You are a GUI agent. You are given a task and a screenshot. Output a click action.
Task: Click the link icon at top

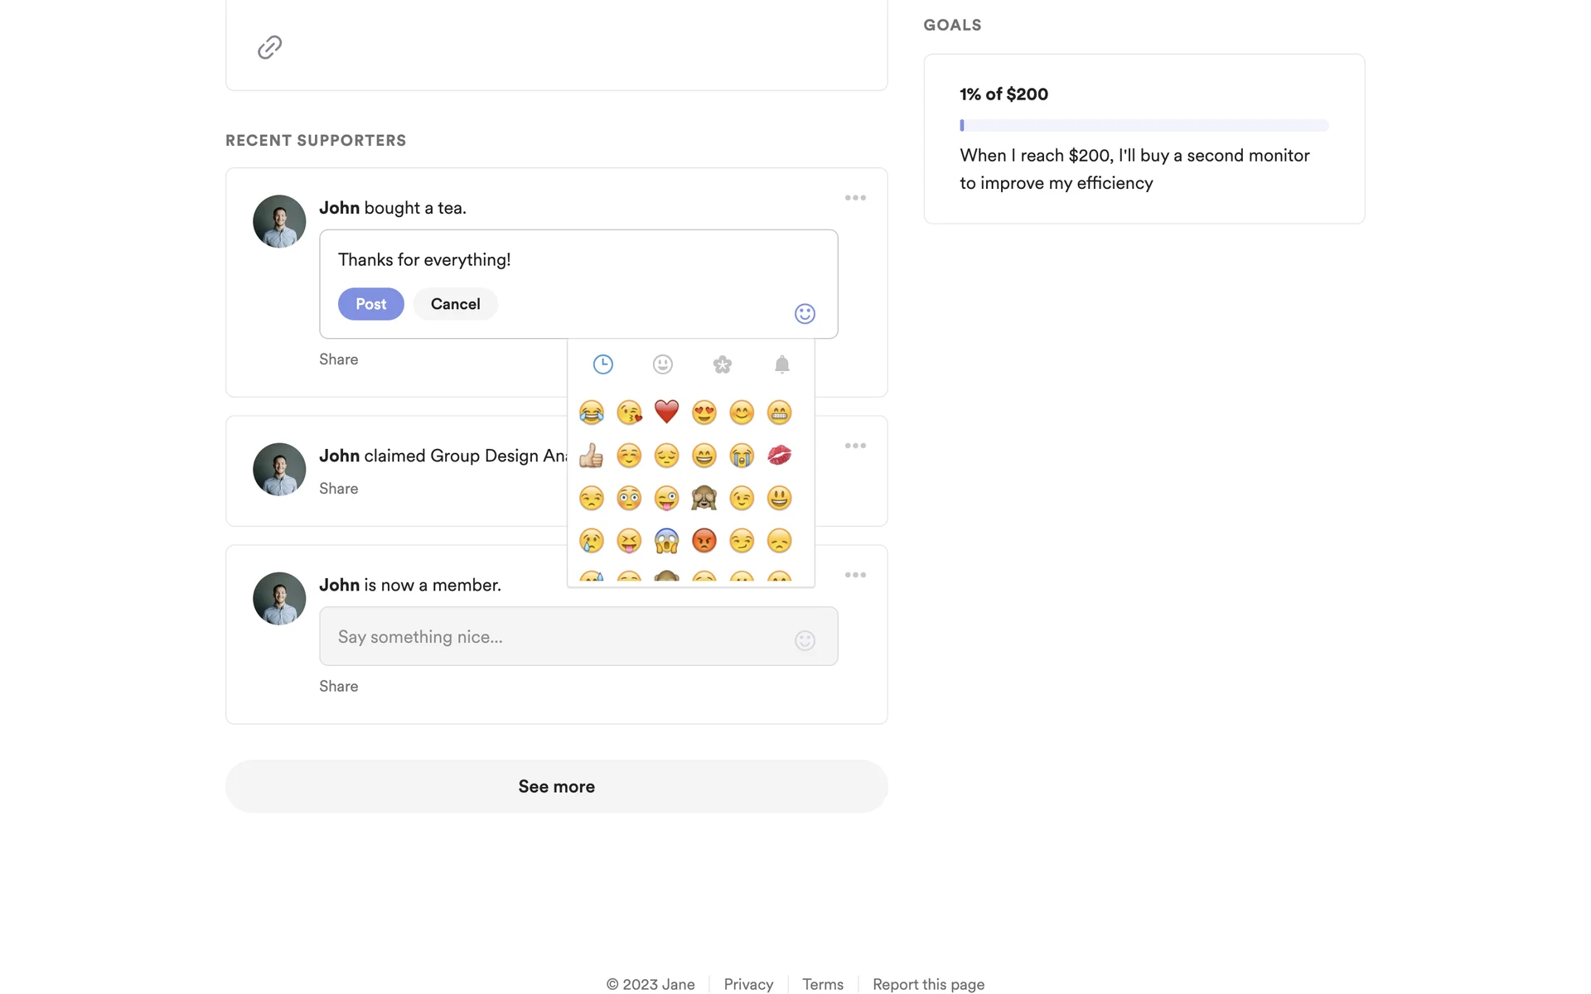[269, 47]
